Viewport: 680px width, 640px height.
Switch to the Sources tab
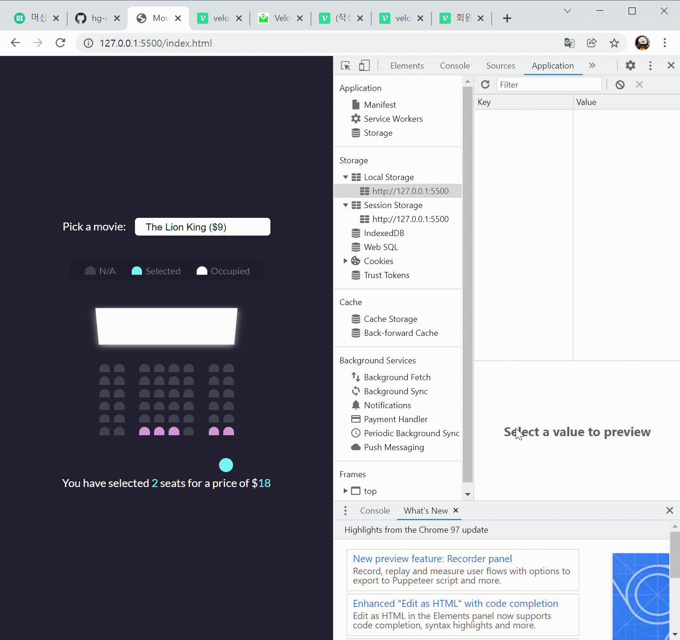[501, 66]
